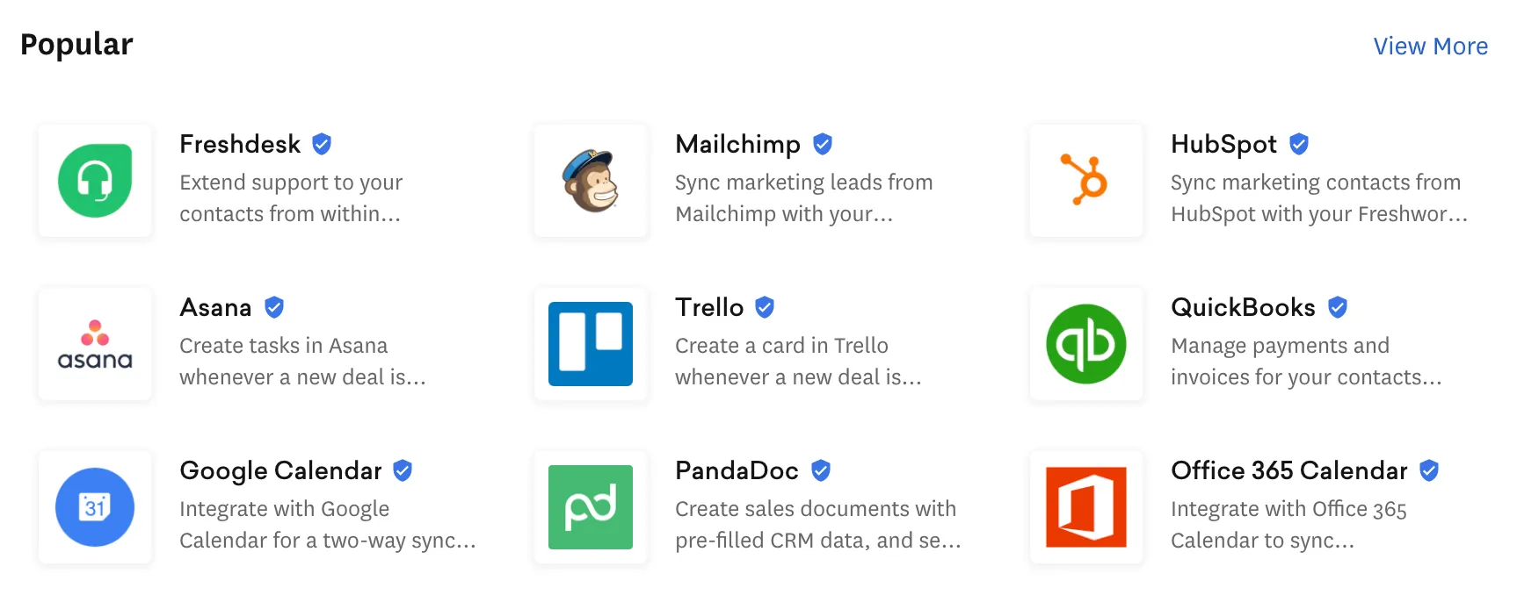Click the verified shield next to QuickBooks
This screenshot has width=1517, height=595.
click(1338, 307)
